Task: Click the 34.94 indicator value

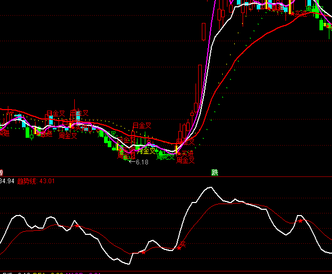Action: point(6,182)
